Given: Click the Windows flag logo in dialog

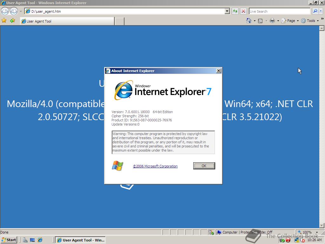Looking at the screenshot, I should click(117, 166).
